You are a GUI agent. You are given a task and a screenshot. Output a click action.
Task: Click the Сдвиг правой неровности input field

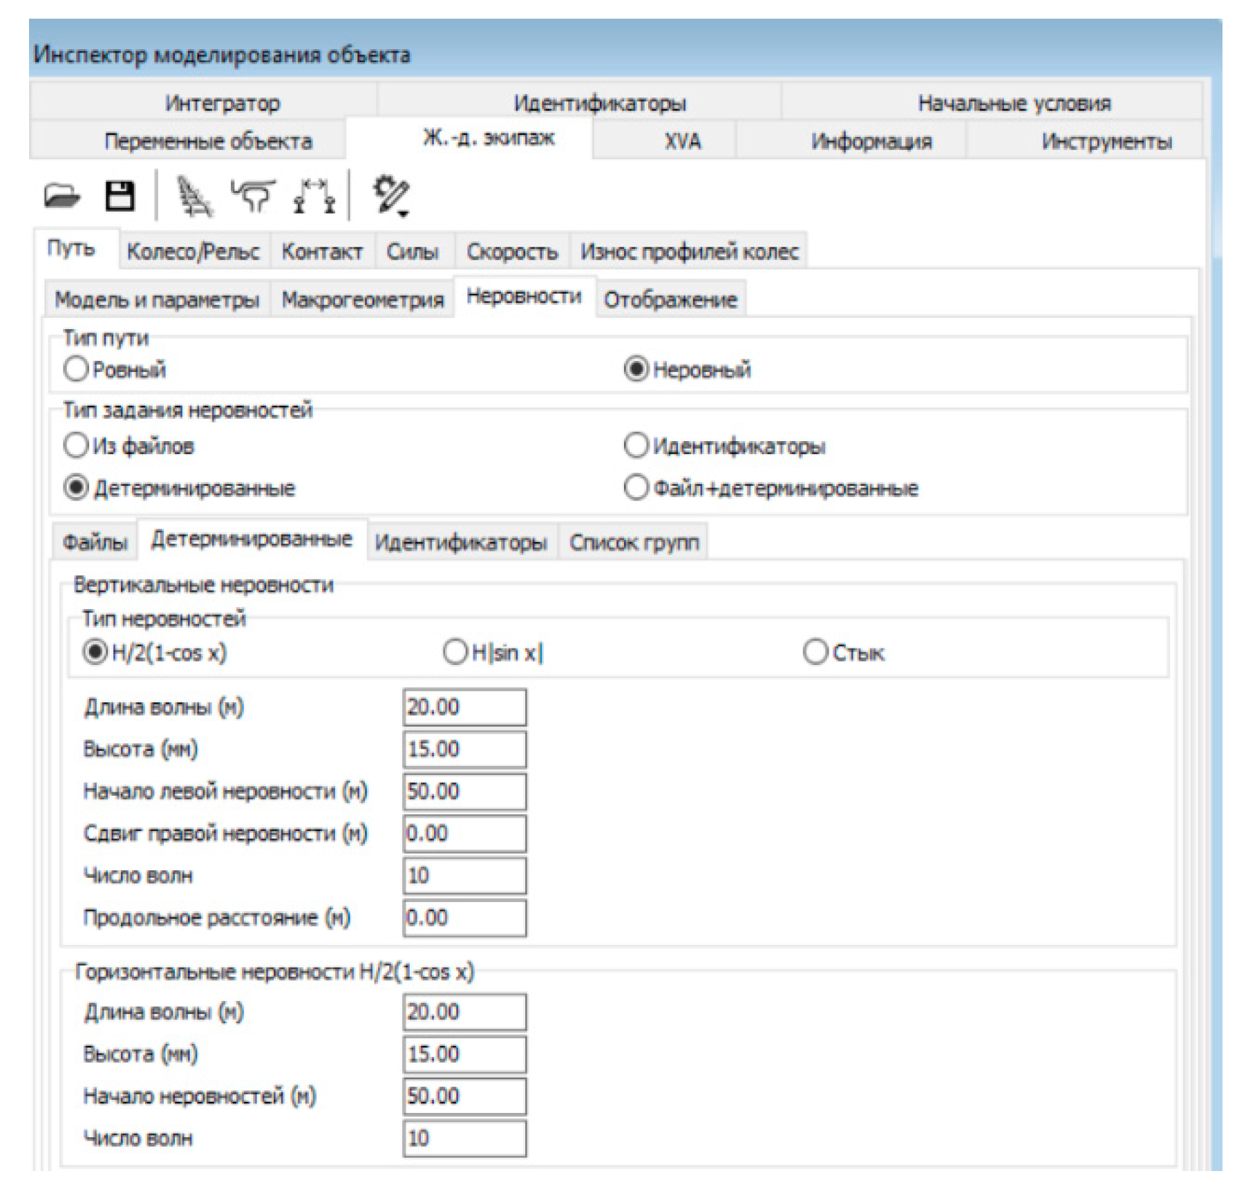pos(464,833)
